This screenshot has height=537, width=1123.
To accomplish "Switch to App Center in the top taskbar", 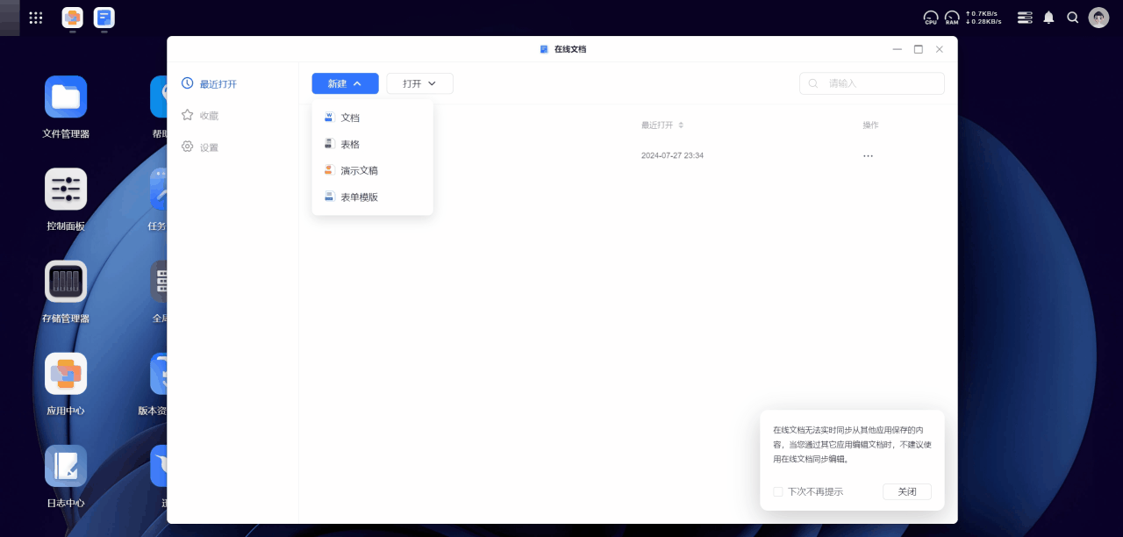I will (x=73, y=18).
